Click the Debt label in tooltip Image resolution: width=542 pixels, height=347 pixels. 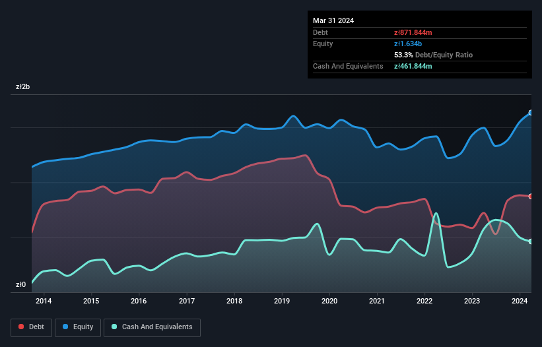(x=320, y=32)
